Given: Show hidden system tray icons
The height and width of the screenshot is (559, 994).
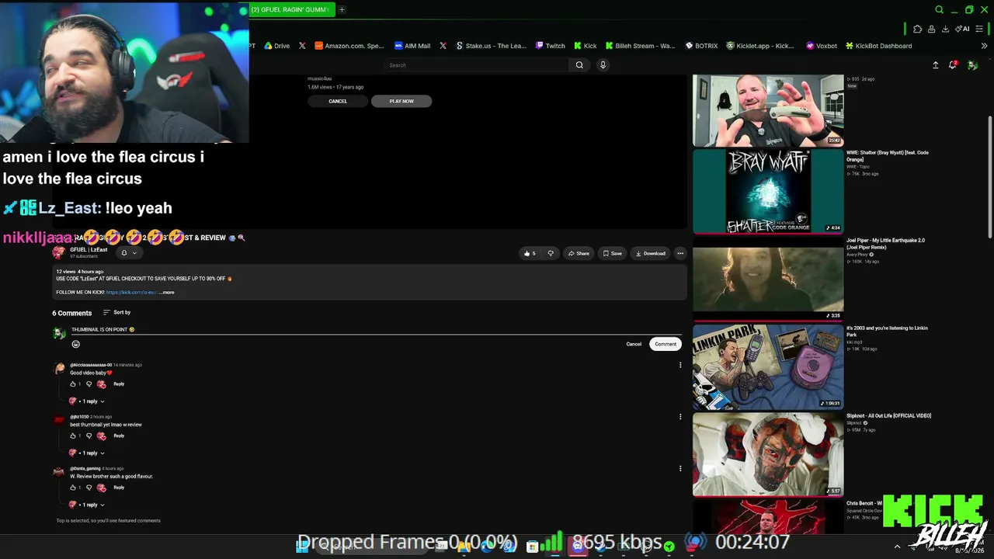Looking at the screenshot, I should point(897,547).
